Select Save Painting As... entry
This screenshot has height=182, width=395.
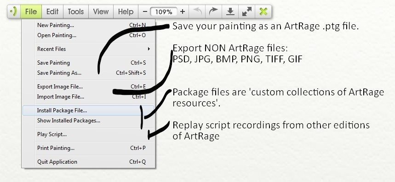88,73
